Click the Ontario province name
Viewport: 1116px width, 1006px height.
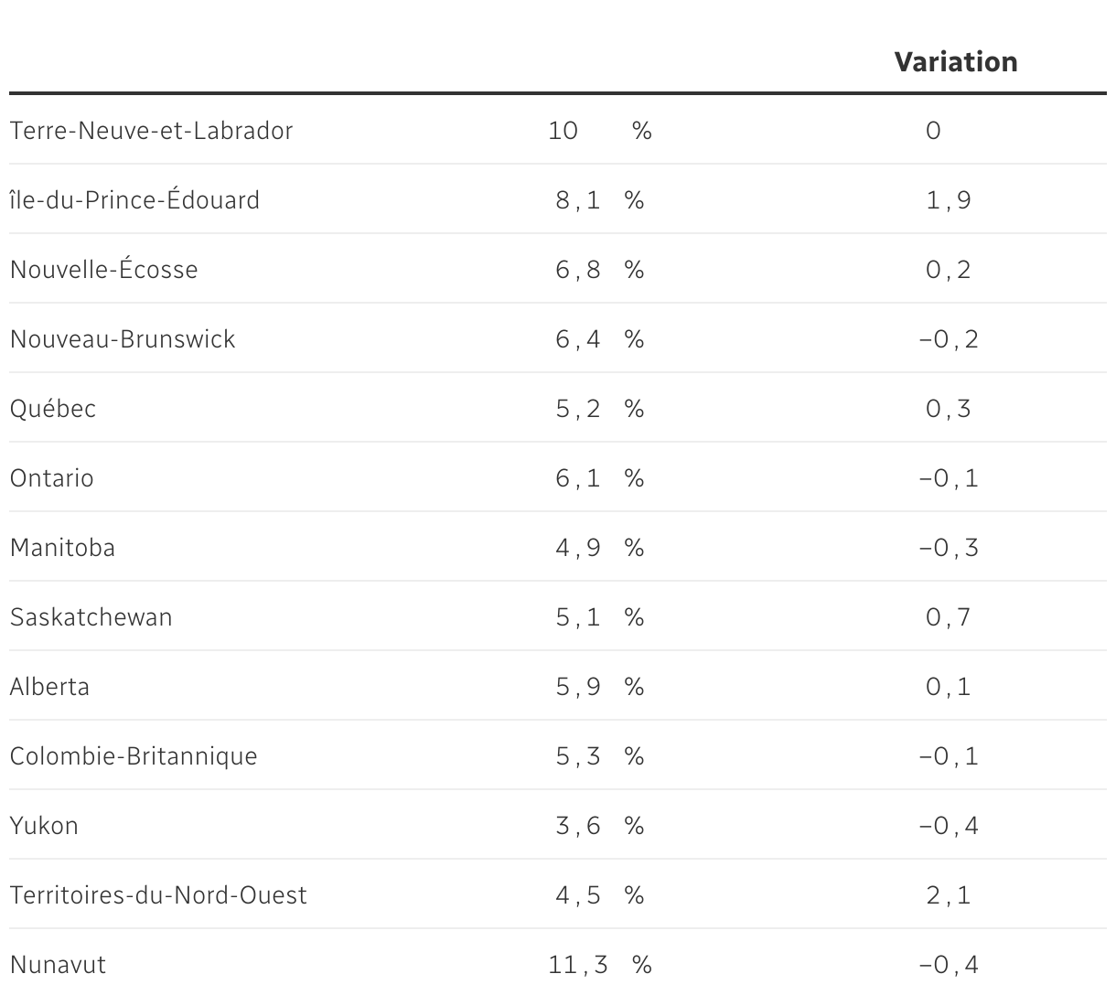(51, 478)
